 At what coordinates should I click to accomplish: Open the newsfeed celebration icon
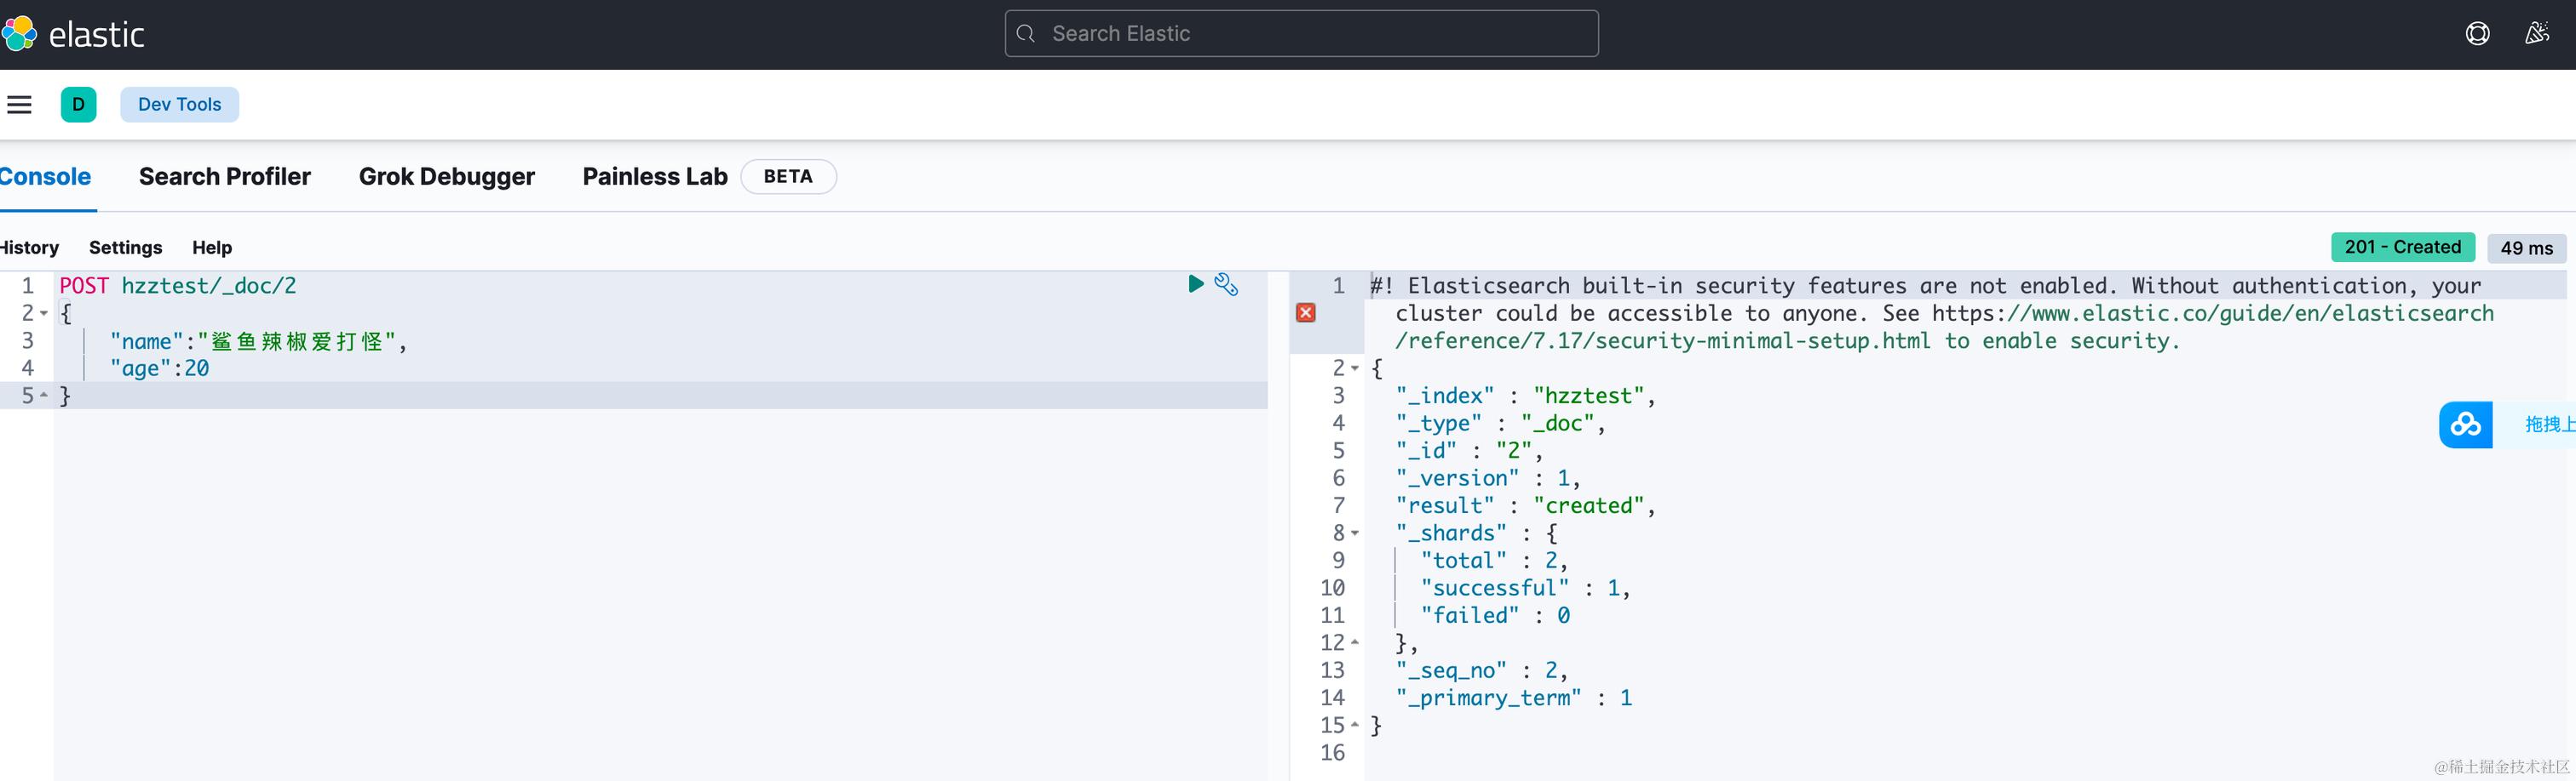(2536, 34)
